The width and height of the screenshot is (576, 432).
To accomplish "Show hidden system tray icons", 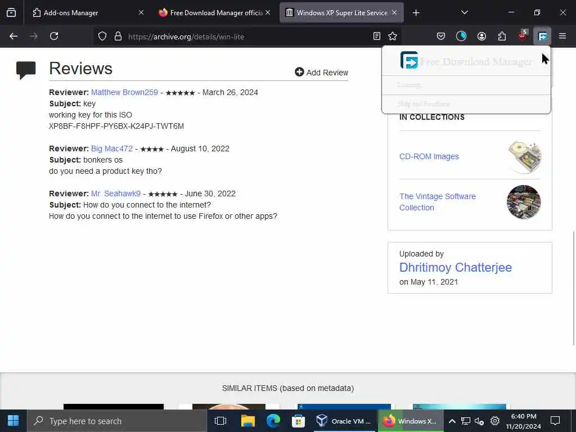I will pyautogui.click(x=452, y=421).
